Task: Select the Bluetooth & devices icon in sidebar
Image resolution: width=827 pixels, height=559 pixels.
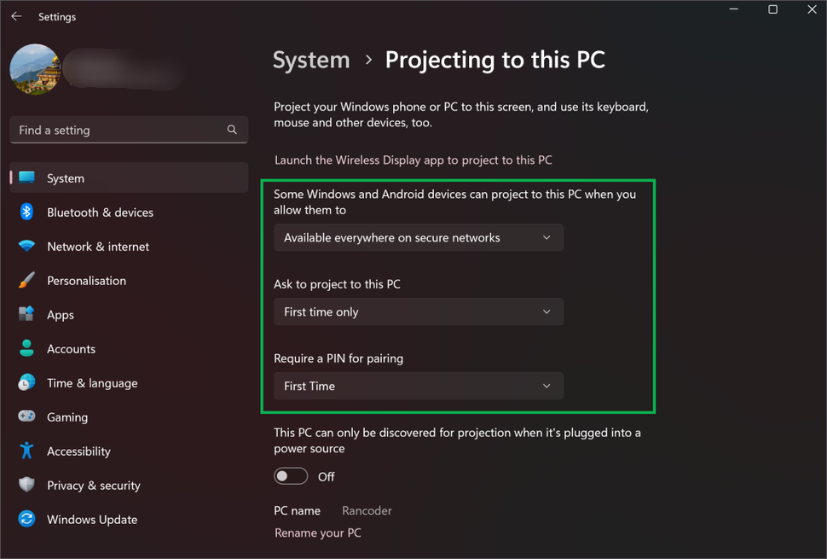Action: pos(25,212)
